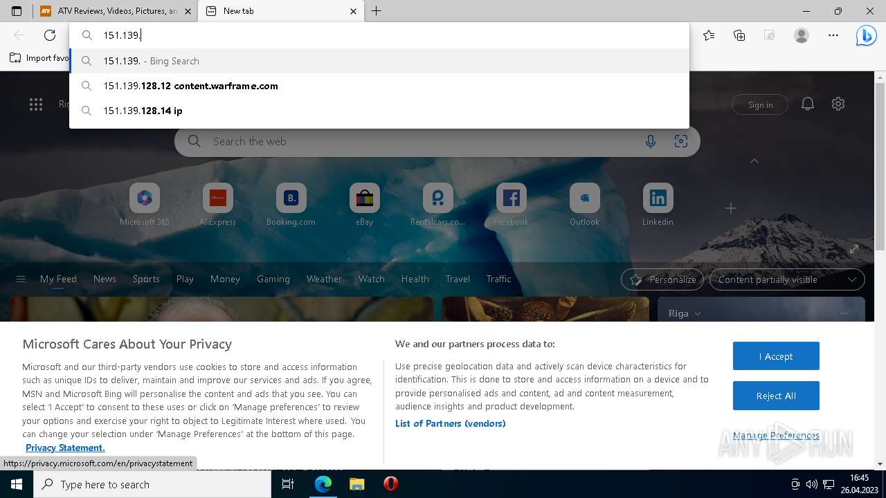886x498 pixels.
Task: Click the profile avatar icon
Action: (x=802, y=35)
